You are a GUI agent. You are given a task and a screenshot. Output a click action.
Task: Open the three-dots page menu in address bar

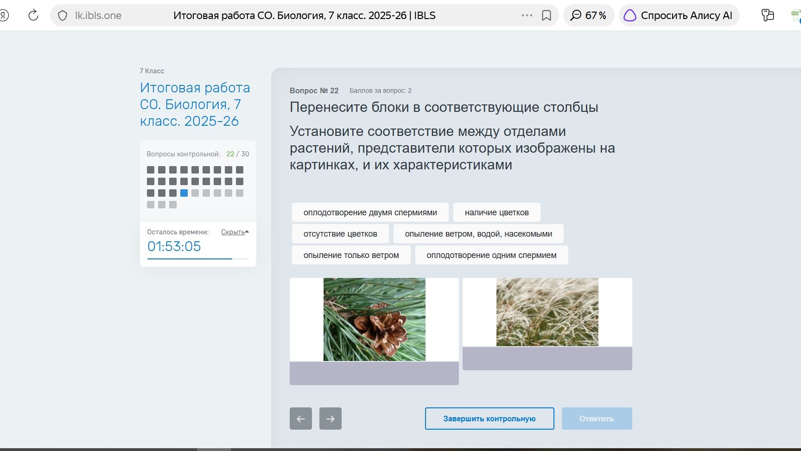point(527,15)
